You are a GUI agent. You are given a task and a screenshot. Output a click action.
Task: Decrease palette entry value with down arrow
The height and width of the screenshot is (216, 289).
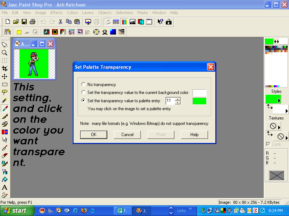[178, 103]
